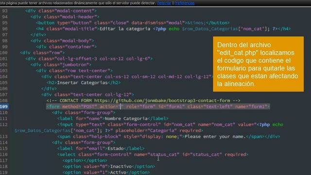311x175 pixels.
Task: Click div class="form-group" on line 110
Action: (x=84, y=113)
